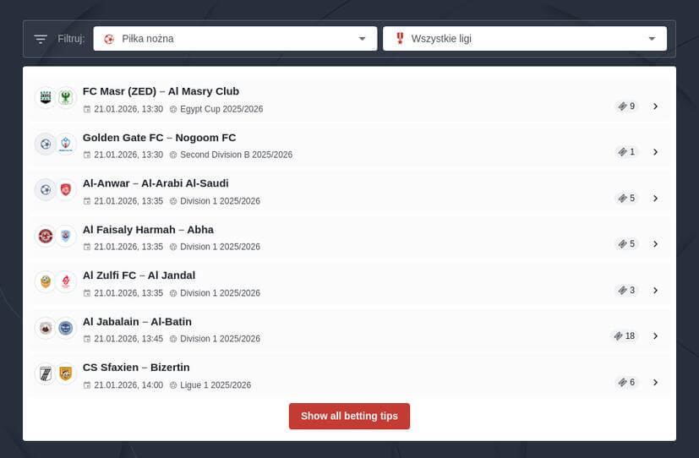
Task: Click the Bizertin team crest
Action: 66,373
